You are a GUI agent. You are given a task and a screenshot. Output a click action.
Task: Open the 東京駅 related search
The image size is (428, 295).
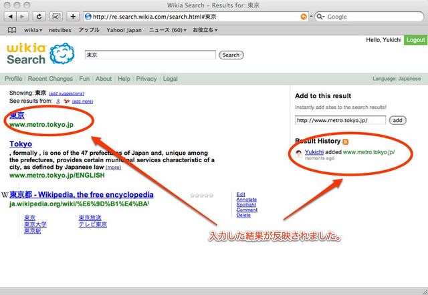click(33, 231)
